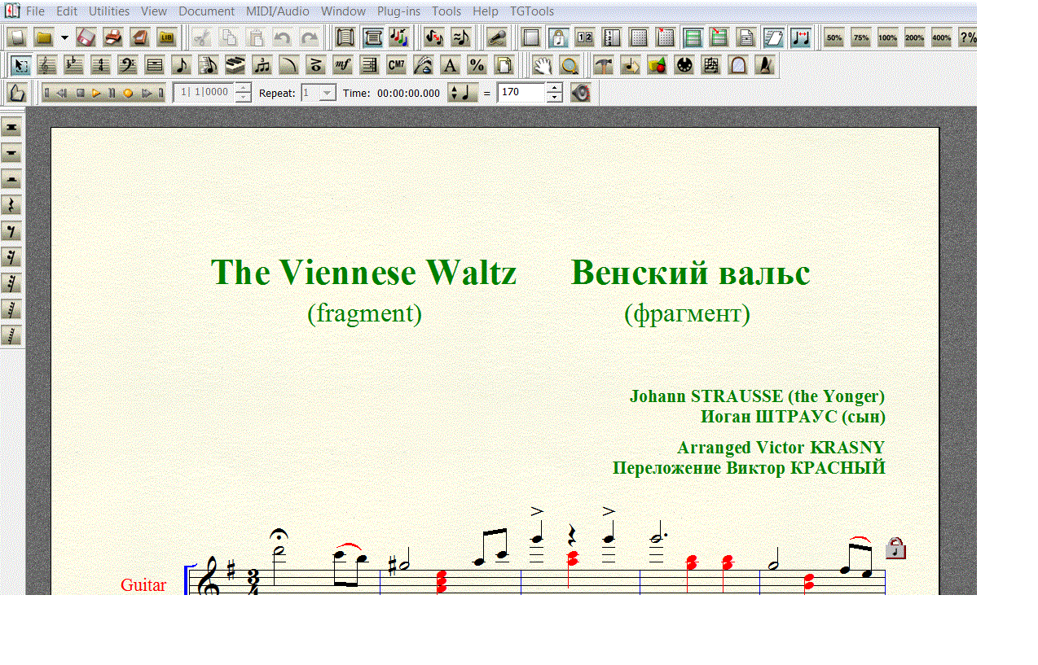This screenshot has width=1038, height=665.
Task: Select the Speedy Entry tool
Action: point(209,65)
